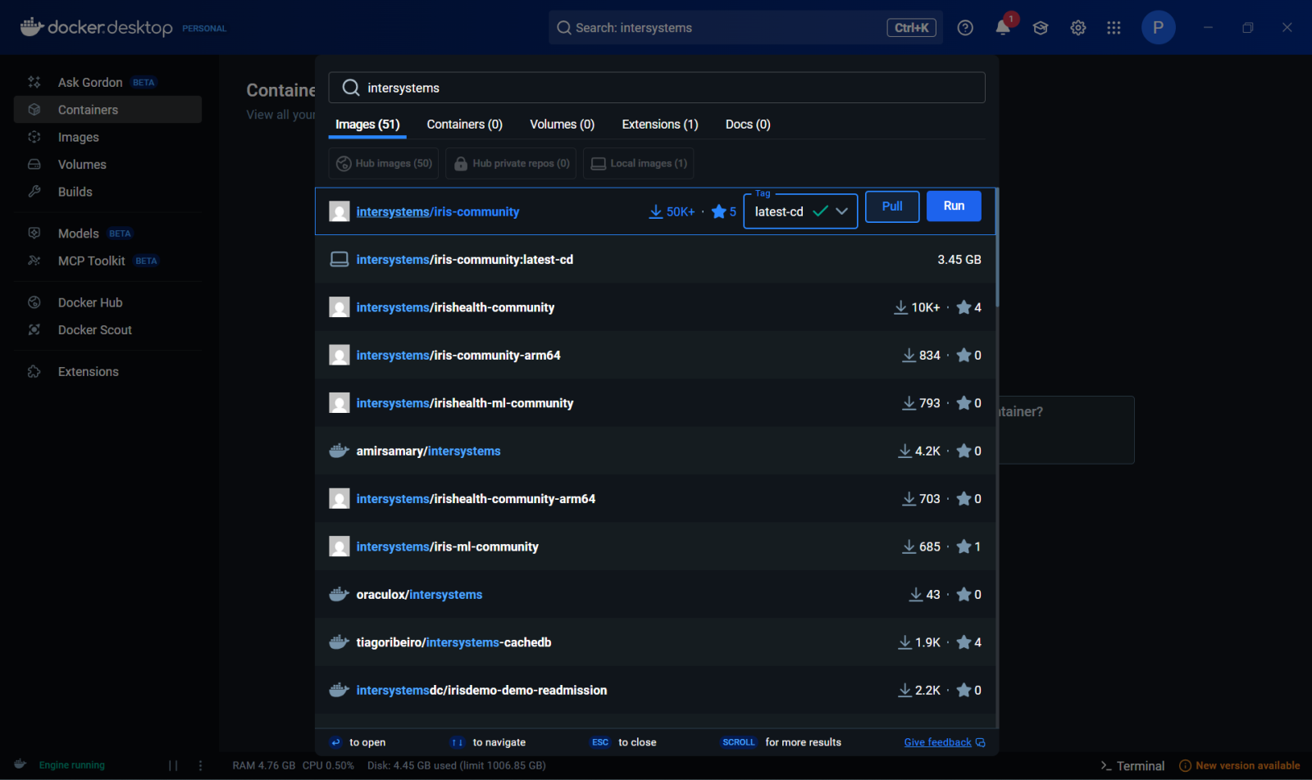Open Settings gear icon in header

coord(1078,28)
